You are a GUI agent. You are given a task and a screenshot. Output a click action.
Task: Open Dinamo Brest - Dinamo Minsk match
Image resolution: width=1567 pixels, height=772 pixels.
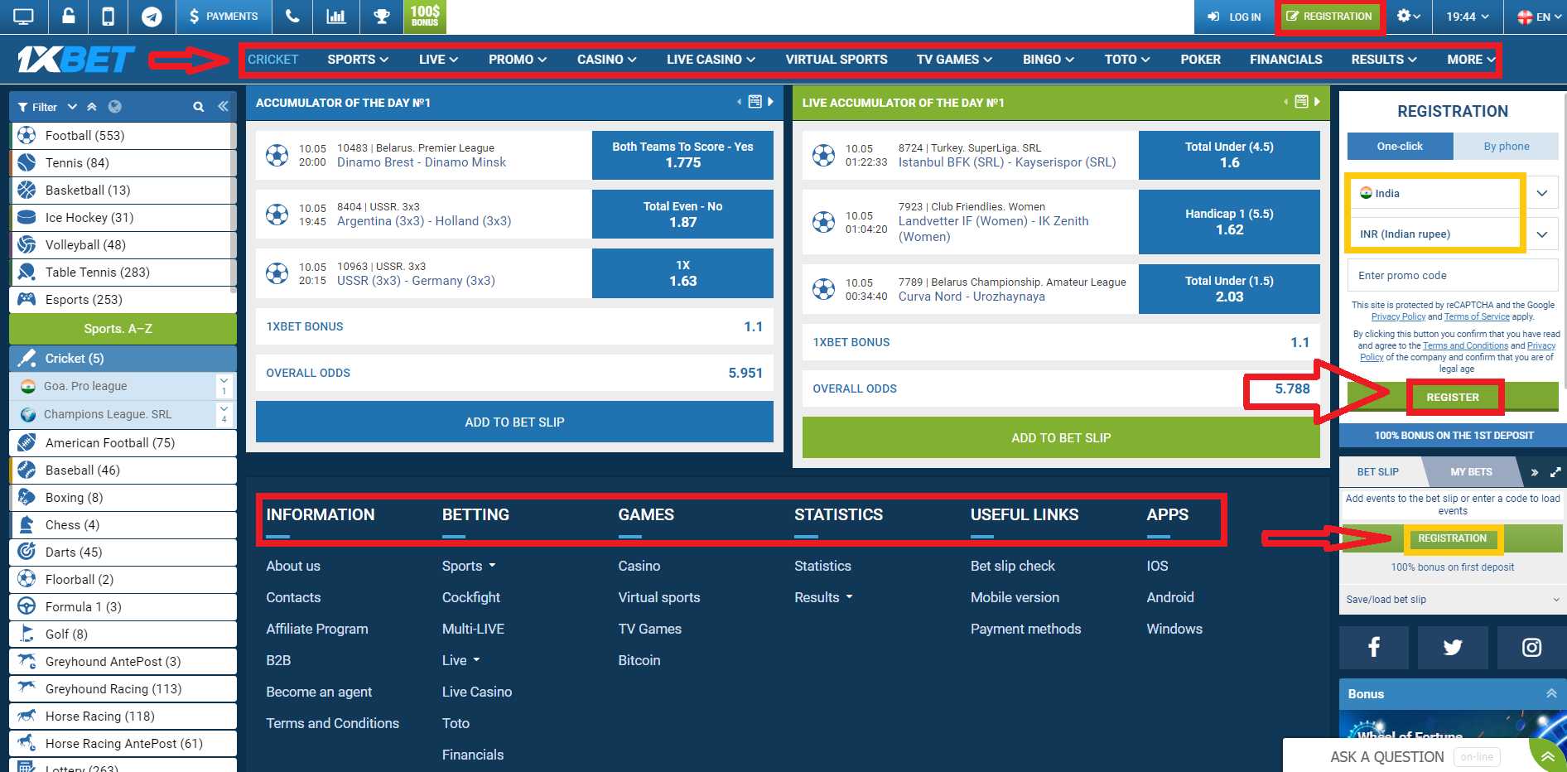pos(422,163)
